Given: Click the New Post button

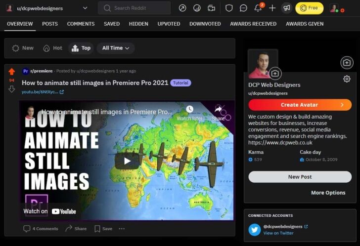Looking at the screenshot, I should coord(300,177).
